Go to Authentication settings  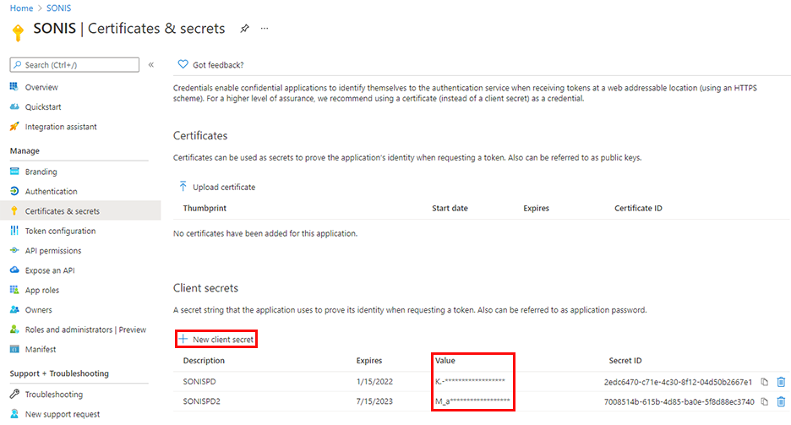tap(51, 192)
